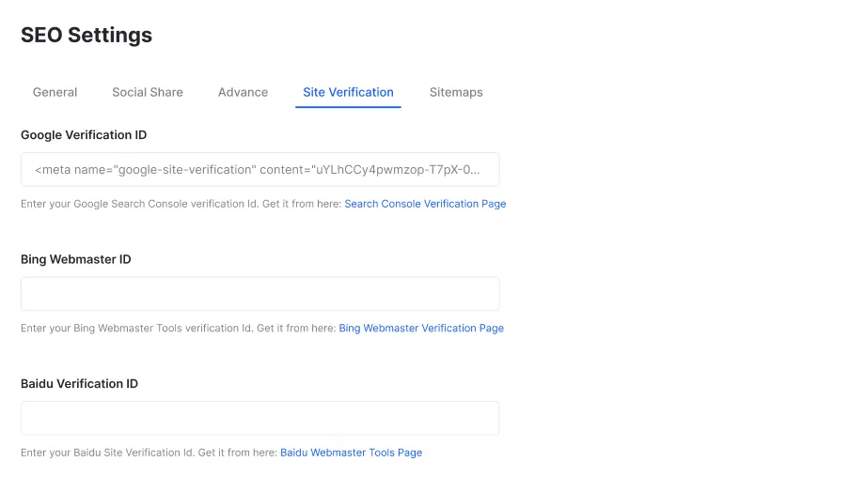Image resolution: width=865 pixels, height=477 pixels.
Task: Click the Site Verification tab
Action: click(348, 92)
